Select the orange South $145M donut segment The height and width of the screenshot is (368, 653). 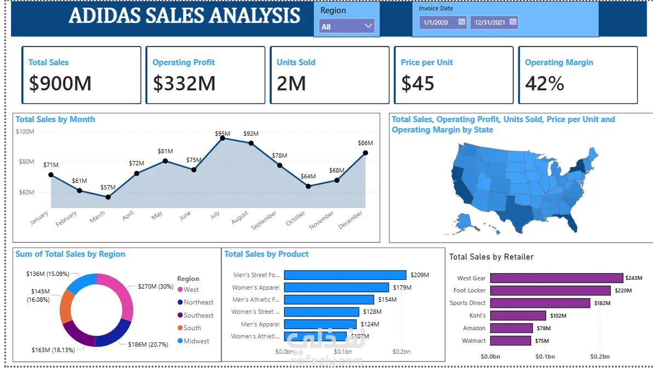[66, 307]
